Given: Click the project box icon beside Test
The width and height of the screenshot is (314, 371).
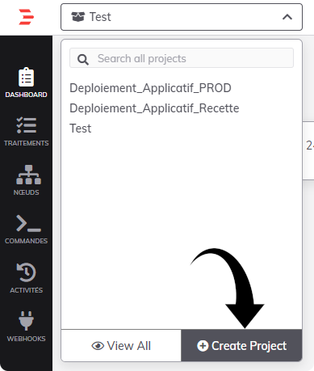Looking at the screenshot, I should click(x=77, y=17).
